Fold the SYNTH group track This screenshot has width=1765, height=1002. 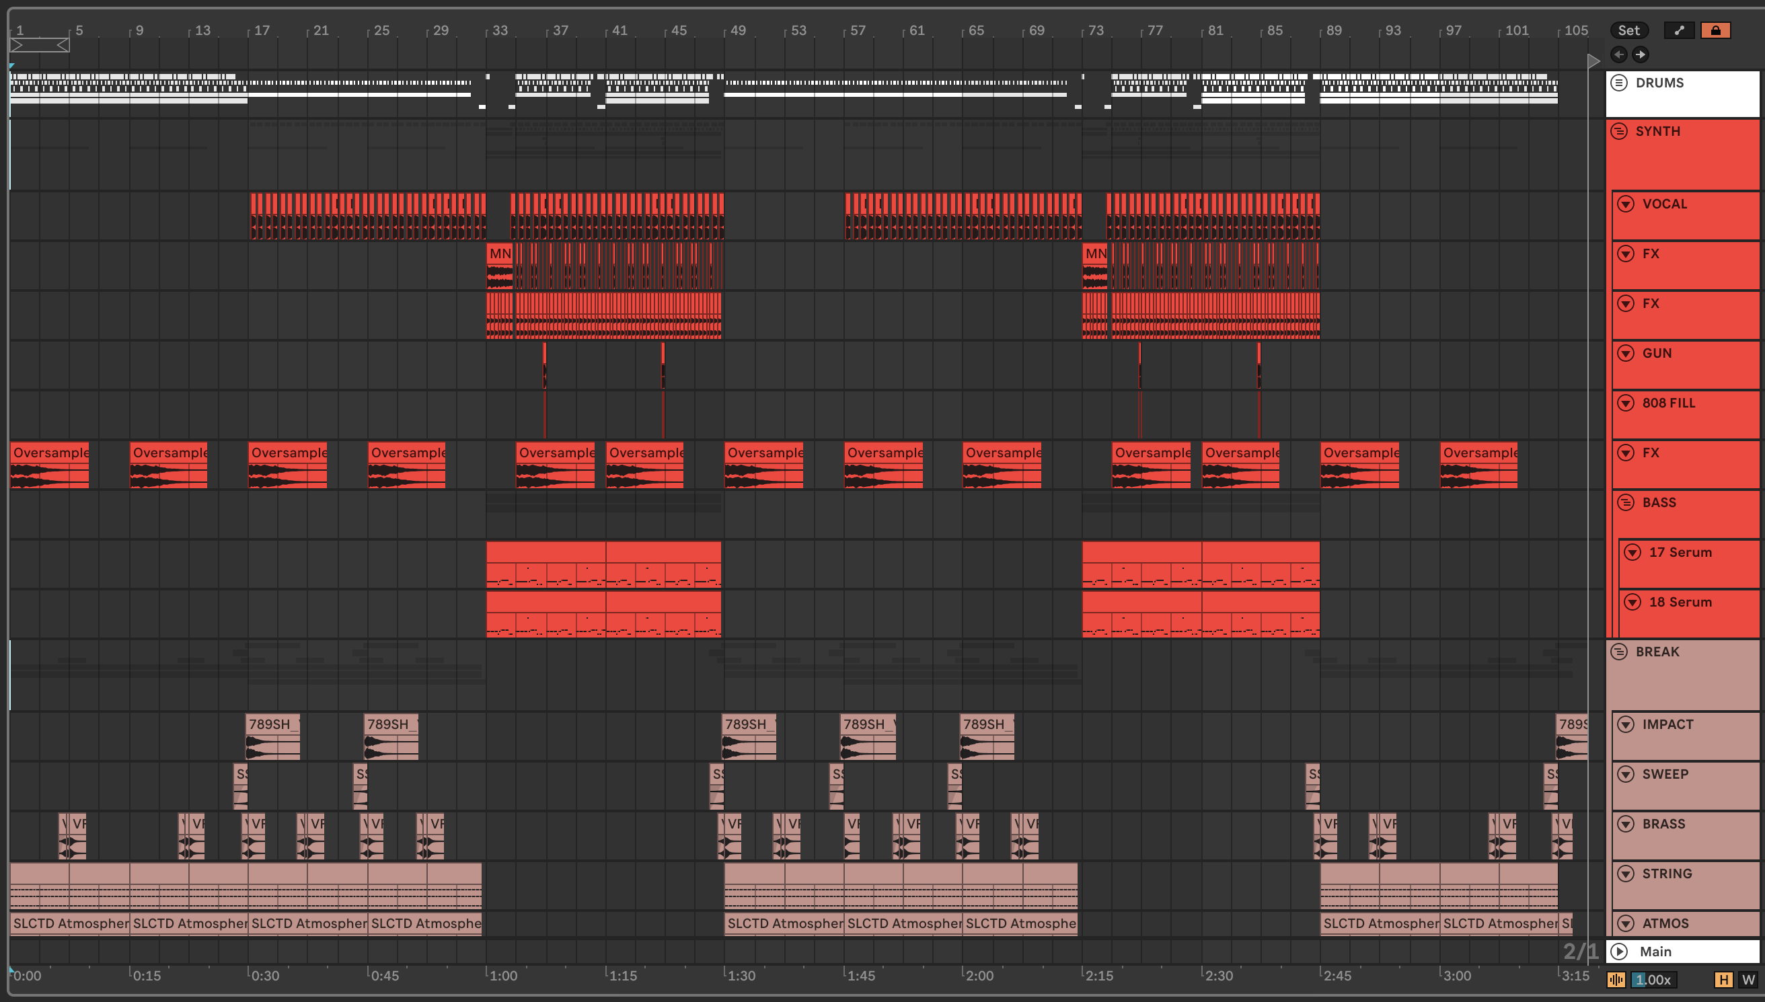coord(1620,130)
